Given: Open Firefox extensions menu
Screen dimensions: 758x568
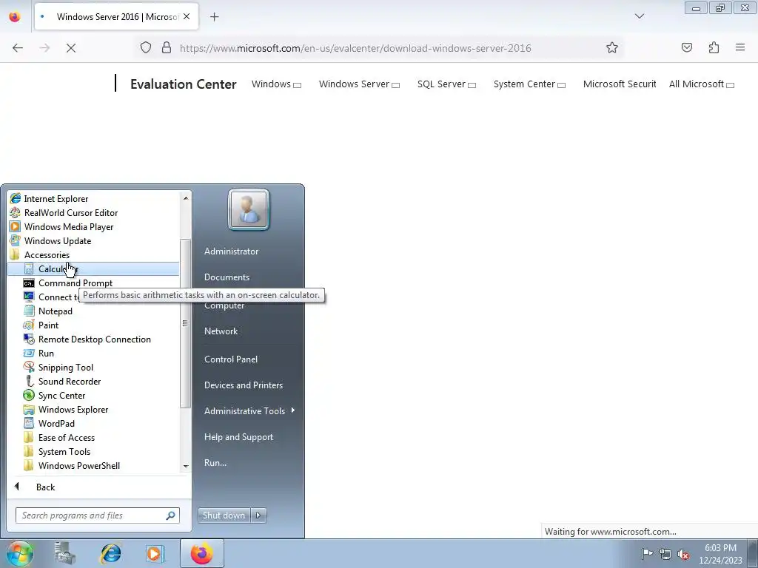Looking at the screenshot, I should point(714,47).
